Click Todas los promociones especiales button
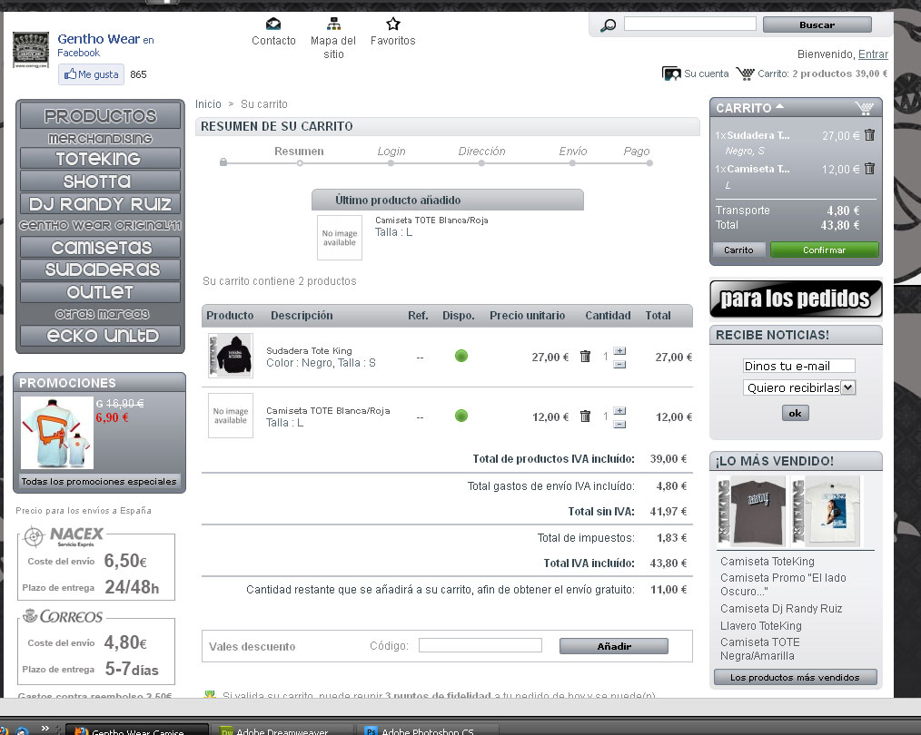921x735 pixels. tap(99, 482)
